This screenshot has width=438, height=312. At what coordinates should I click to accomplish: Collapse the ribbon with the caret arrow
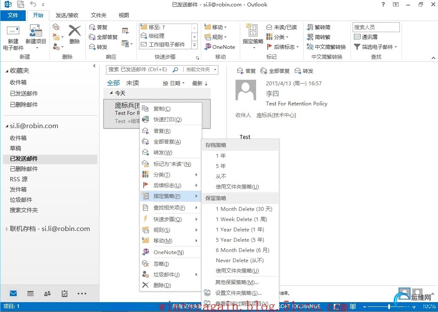click(x=433, y=58)
